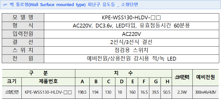Image resolution: width=221 pixels, height=99 pixels.
Task: Select dimension column header 'H'
Action: click(167, 81)
